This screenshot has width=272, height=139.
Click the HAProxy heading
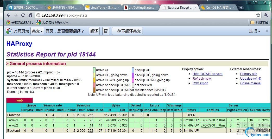click(x=19, y=44)
